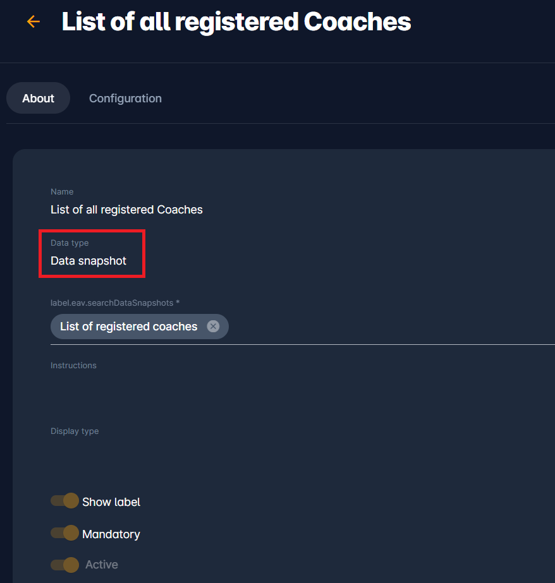Remove the 'List of registered coaches' chip
Image resolution: width=555 pixels, height=583 pixels.
coord(213,327)
